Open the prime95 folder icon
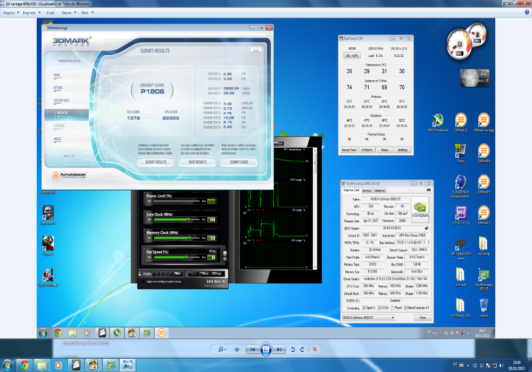This screenshot has width=532, height=372. [461, 277]
